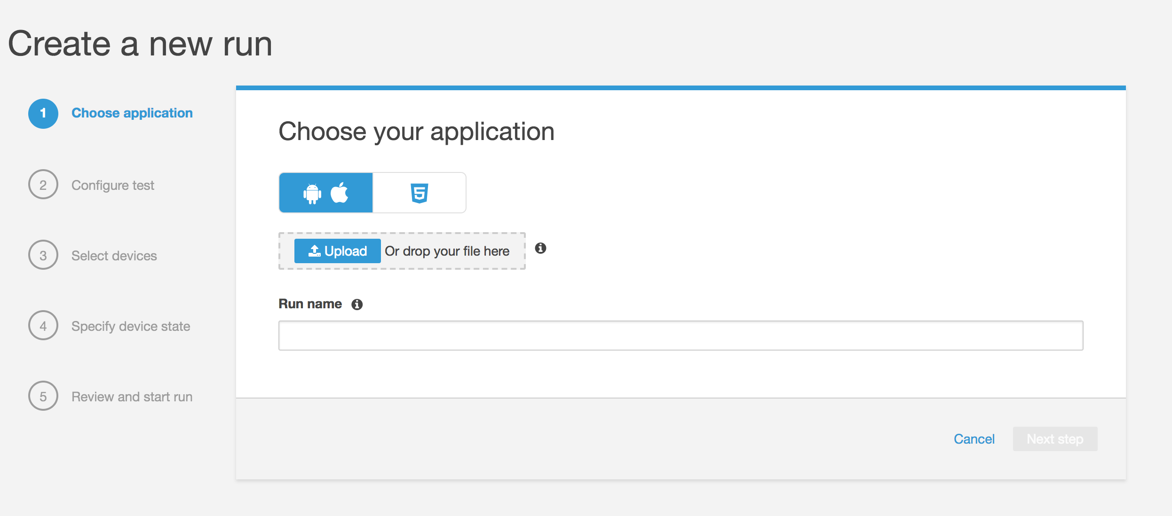Open the Configure test step
Image resolution: width=1172 pixels, height=516 pixels.
coord(112,186)
